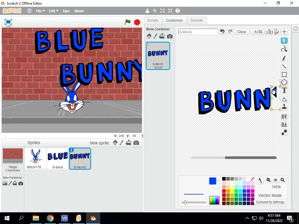
Task: Select the b-block costume thumbnail
Action: (158, 56)
